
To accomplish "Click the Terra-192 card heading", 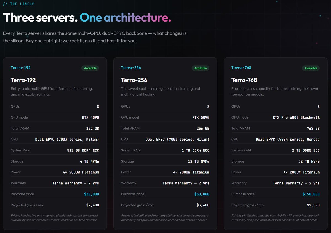I will tap(23, 80).
